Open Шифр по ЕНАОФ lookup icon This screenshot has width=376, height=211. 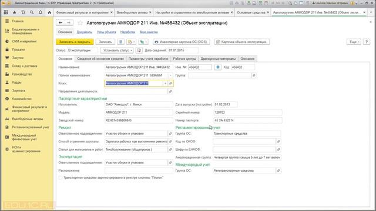pyautogui.click(x=278, y=149)
